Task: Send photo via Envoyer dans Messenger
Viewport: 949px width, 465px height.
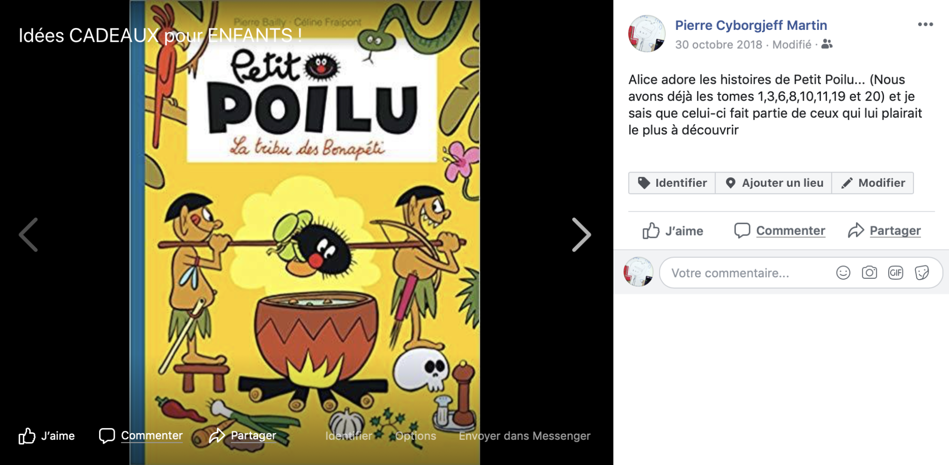Action: pos(524,436)
